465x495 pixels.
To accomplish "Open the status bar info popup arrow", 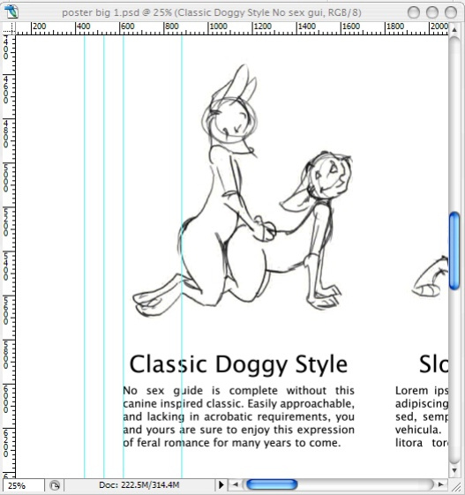I will pyautogui.click(x=221, y=484).
